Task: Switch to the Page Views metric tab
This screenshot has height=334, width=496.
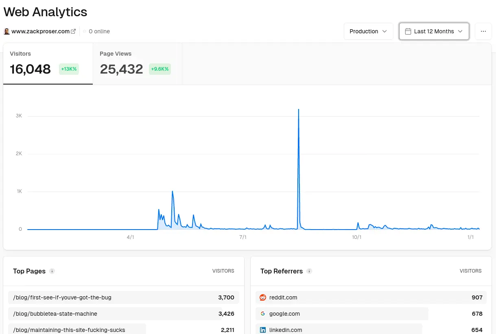Action: [137, 64]
